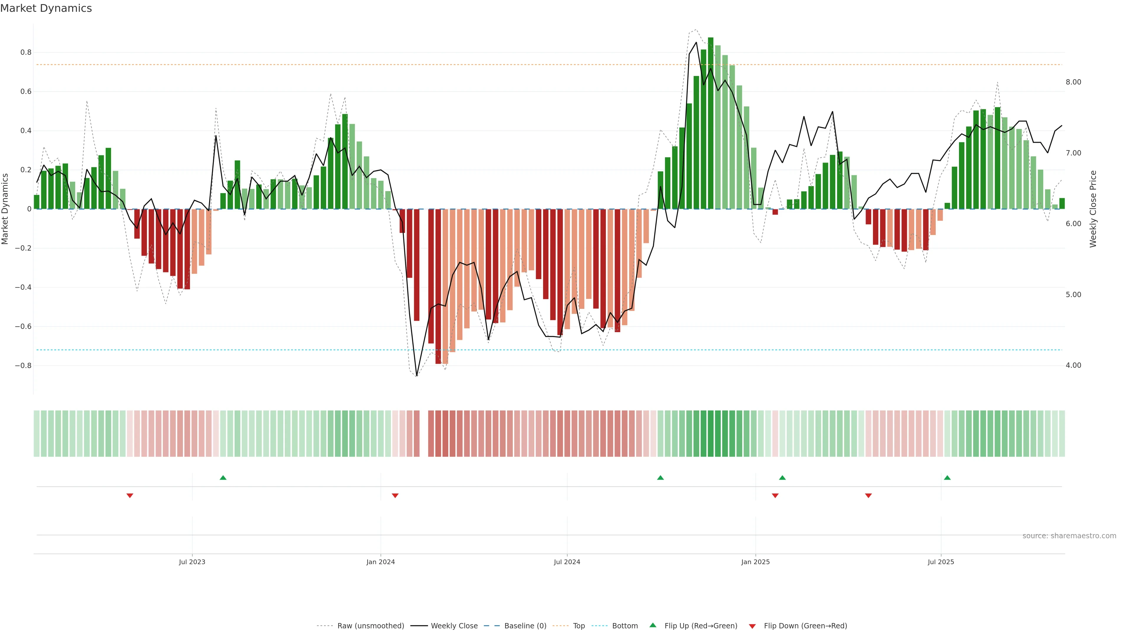Hide the Baseline (0) series in the legend
1131x636 pixels.
tap(525, 626)
